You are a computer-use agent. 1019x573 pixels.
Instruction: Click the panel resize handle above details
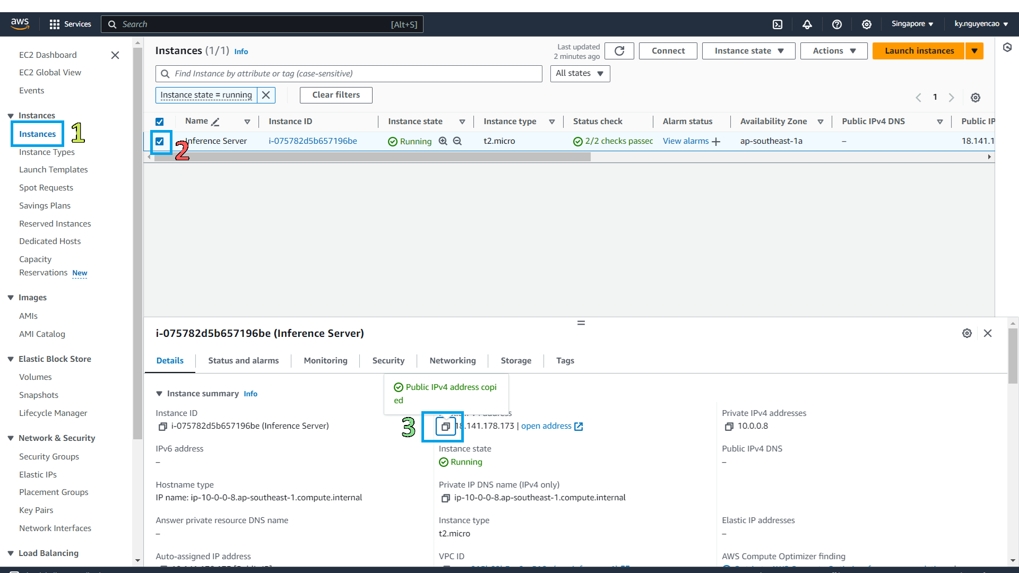pyautogui.click(x=581, y=323)
